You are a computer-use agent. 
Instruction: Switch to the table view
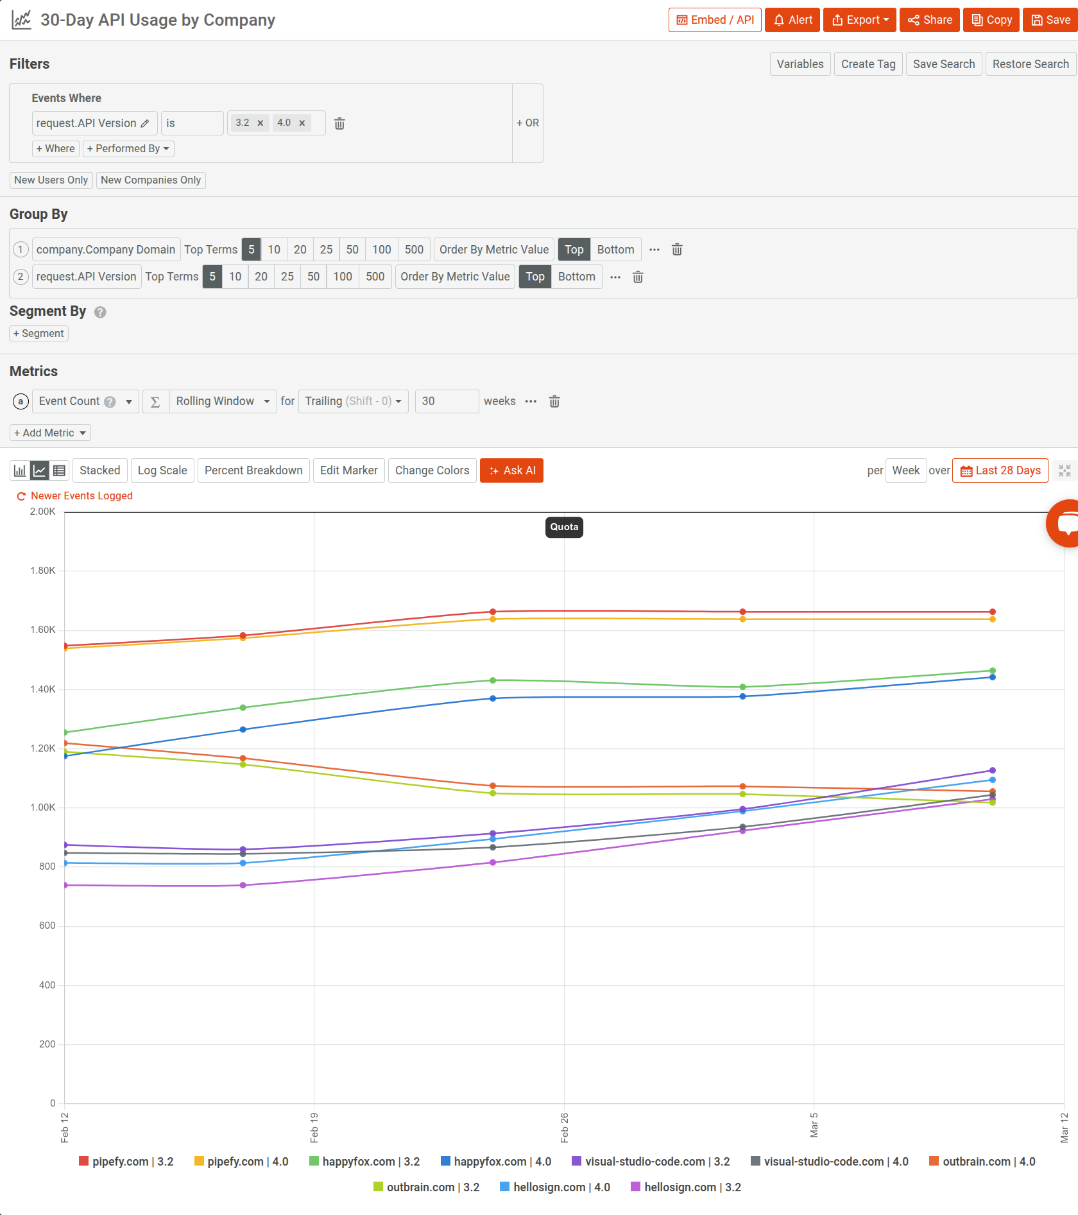click(59, 470)
